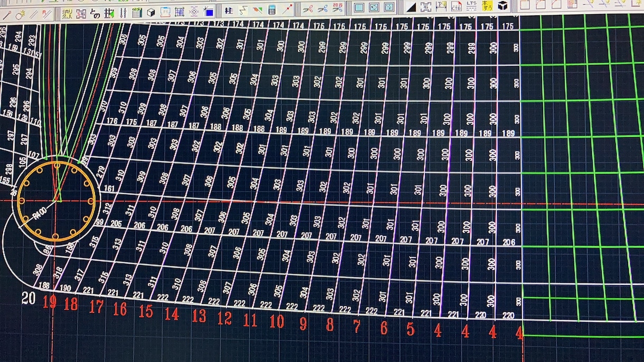Click the yellow 本すう icon
This screenshot has height=362, width=644.
tap(487, 6)
